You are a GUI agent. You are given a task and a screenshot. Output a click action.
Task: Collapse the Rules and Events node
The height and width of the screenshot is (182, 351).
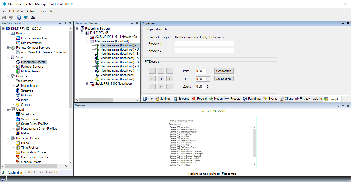(8, 138)
